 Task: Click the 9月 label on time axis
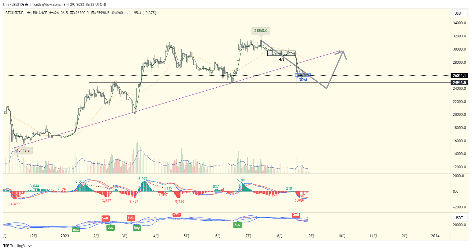click(x=311, y=236)
